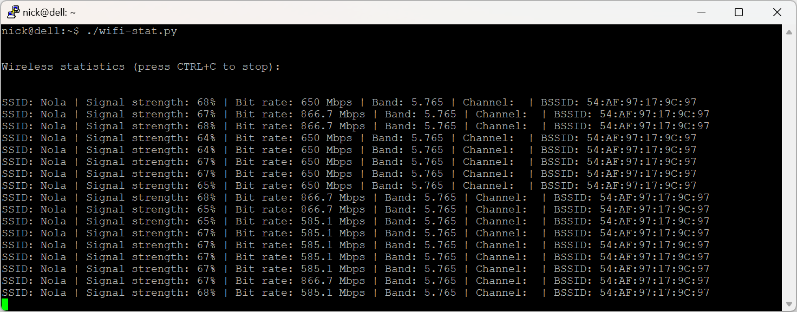Click the first SSID: Nola entry
Viewport: 797px width, 312px height.
point(32,102)
